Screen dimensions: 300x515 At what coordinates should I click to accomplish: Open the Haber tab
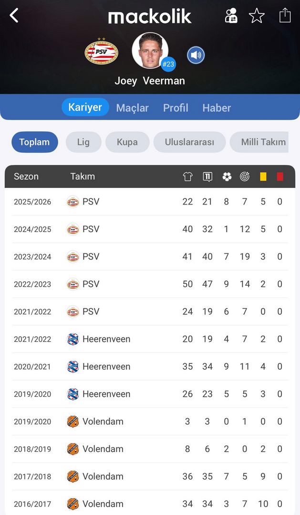click(x=217, y=108)
